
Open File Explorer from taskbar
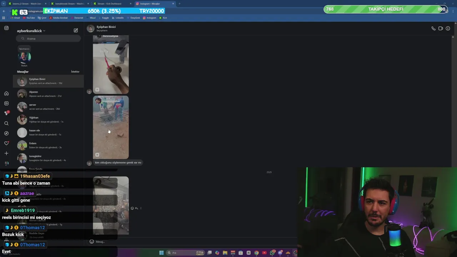[225, 253]
